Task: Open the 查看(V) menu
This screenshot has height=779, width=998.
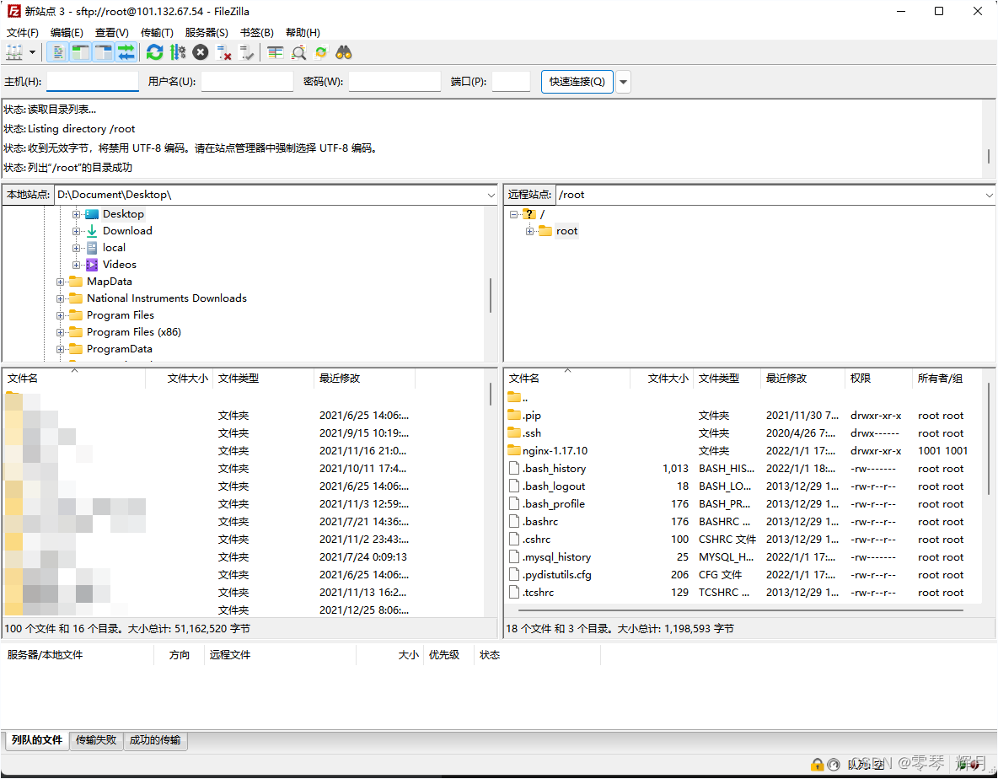Action: click(x=112, y=32)
